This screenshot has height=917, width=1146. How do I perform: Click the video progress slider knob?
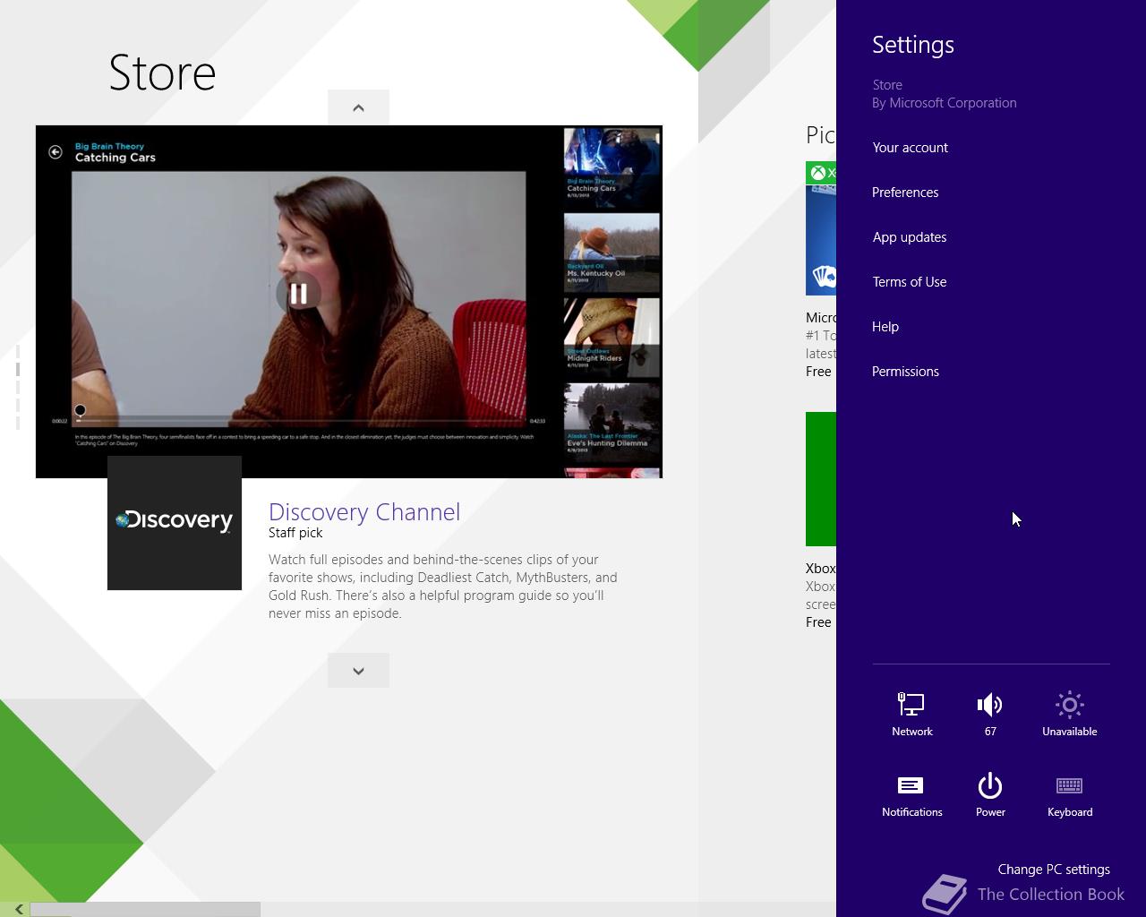point(80,410)
